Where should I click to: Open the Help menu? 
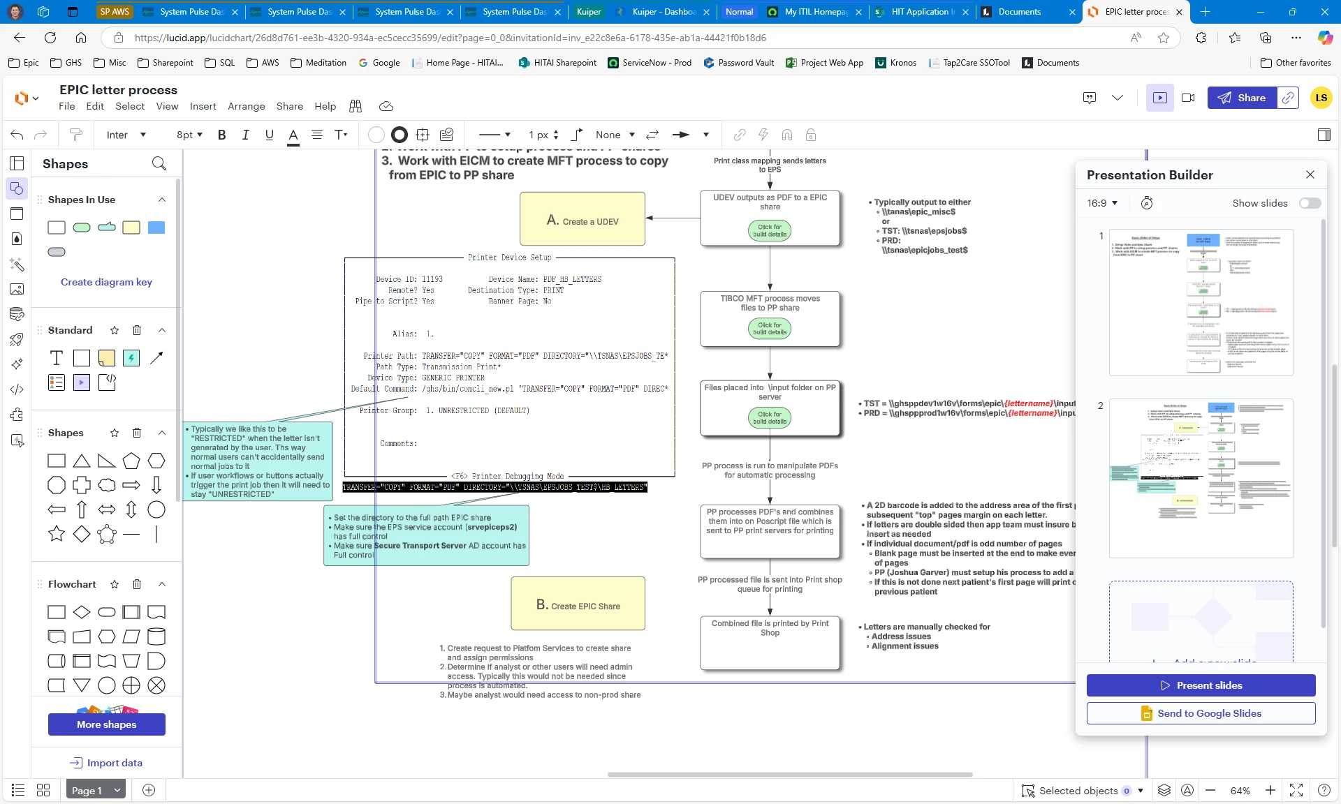325,106
